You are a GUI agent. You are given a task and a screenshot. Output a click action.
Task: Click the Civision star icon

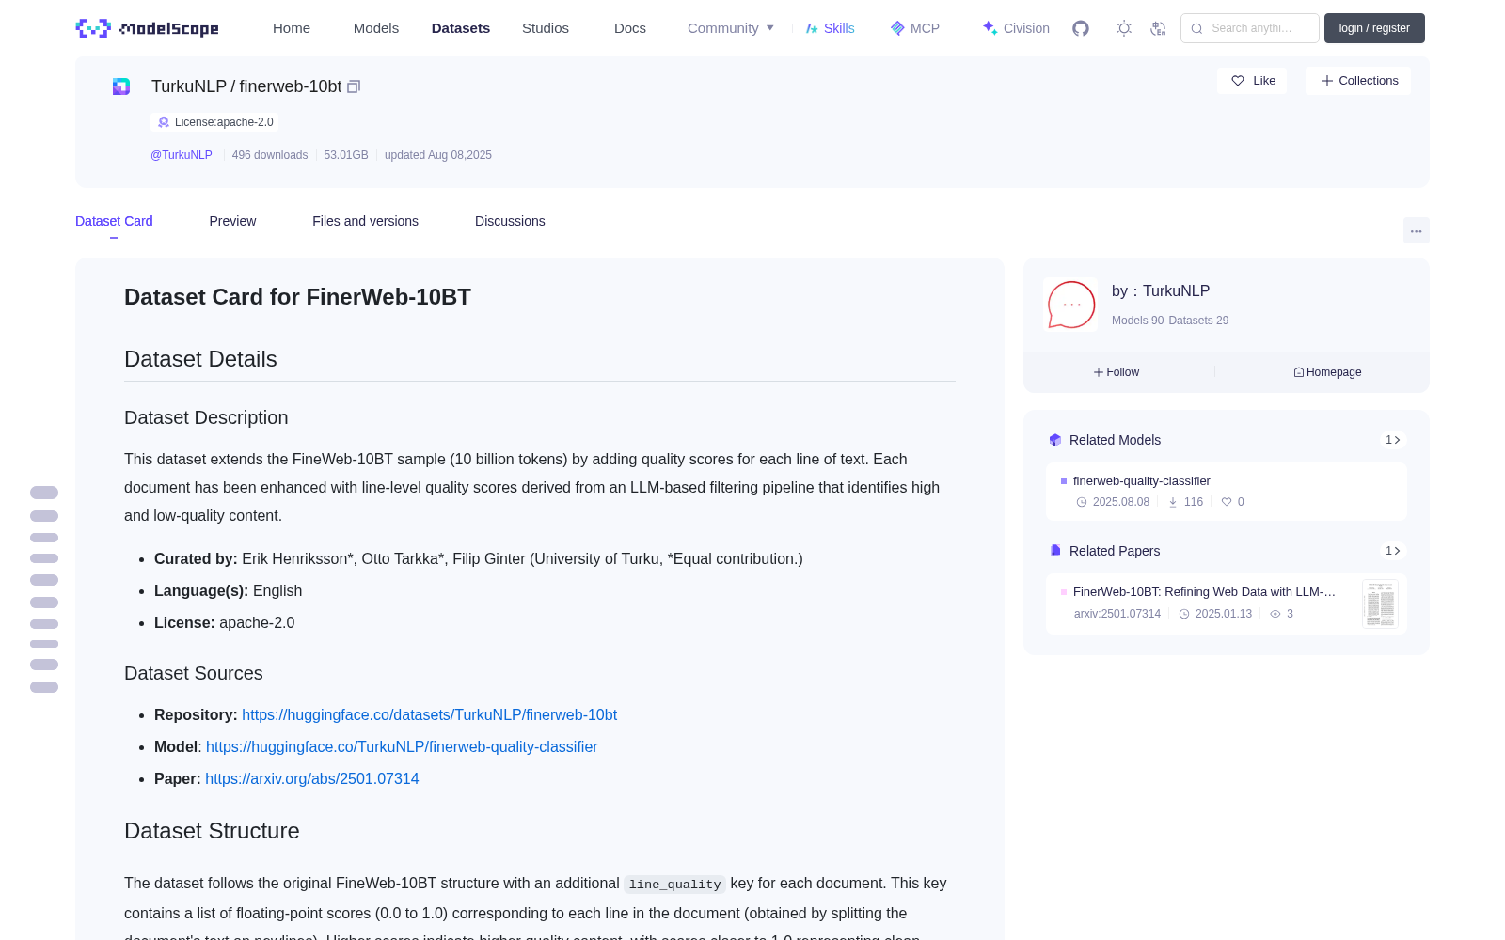[990, 28]
